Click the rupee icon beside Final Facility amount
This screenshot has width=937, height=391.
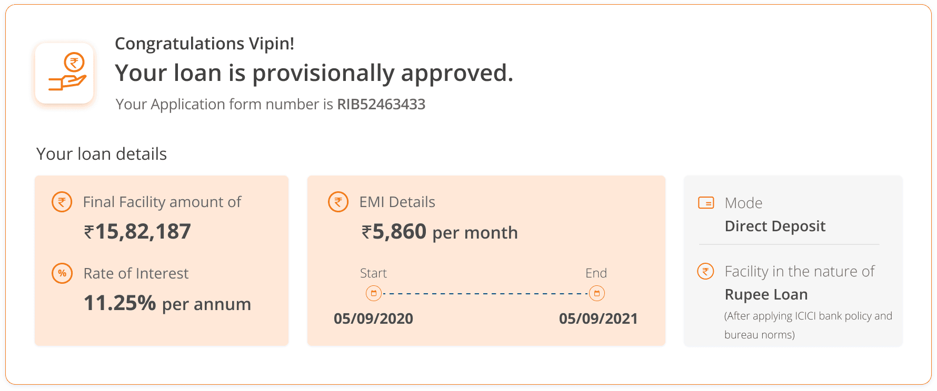pos(62,202)
